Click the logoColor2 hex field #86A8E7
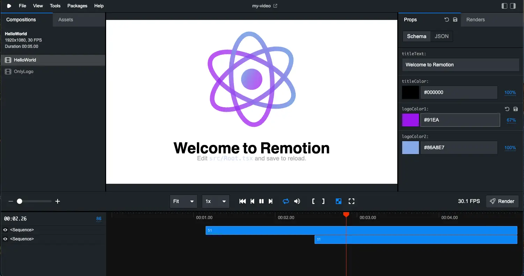524x276 pixels. pos(459,147)
